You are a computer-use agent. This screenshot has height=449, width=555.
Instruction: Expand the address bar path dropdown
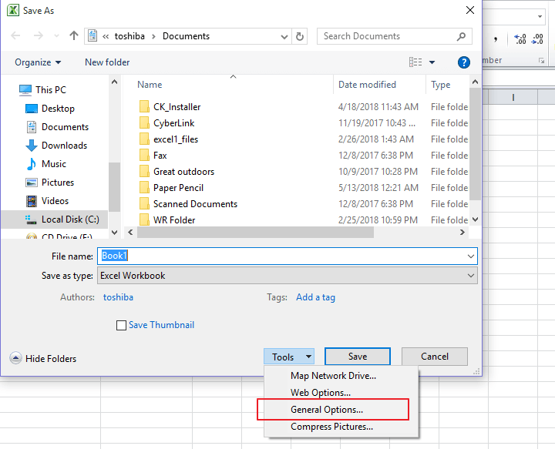(284, 37)
